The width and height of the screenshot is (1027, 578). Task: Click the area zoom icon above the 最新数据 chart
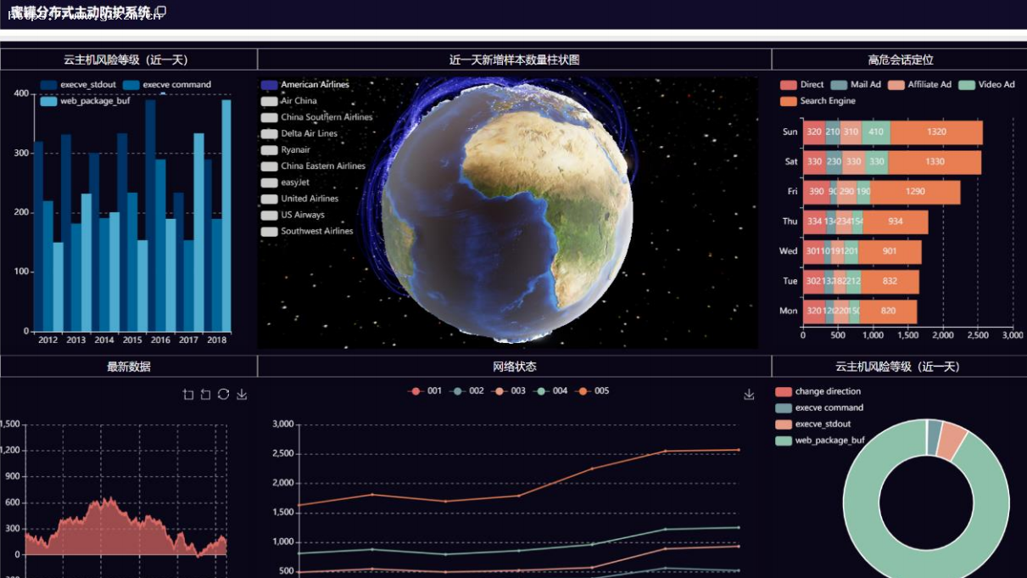pyautogui.click(x=188, y=394)
